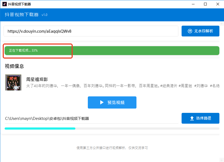Minimize the downloader window
224x162 pixels.
pyautogui.click(x=193, y=4)
